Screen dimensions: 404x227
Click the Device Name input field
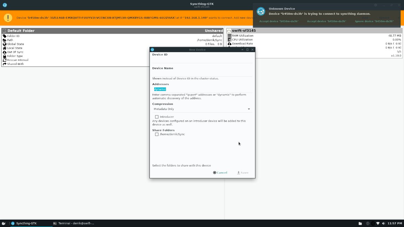[202, 73]
